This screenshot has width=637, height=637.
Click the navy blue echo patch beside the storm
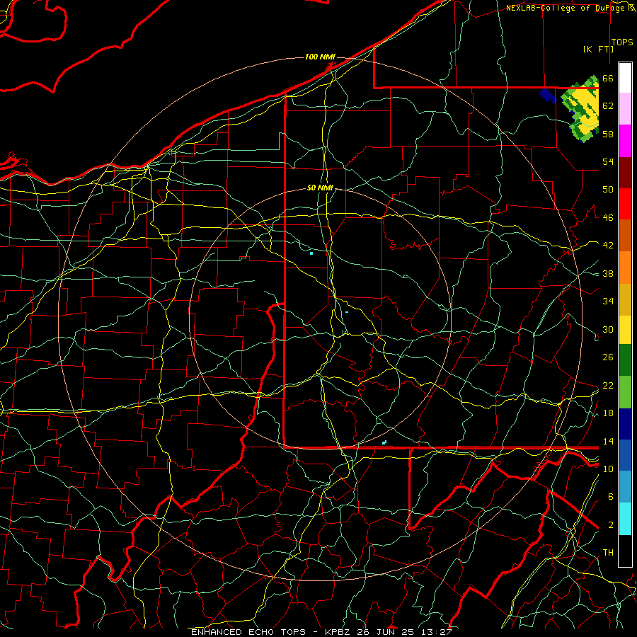[x=548, y=96]
